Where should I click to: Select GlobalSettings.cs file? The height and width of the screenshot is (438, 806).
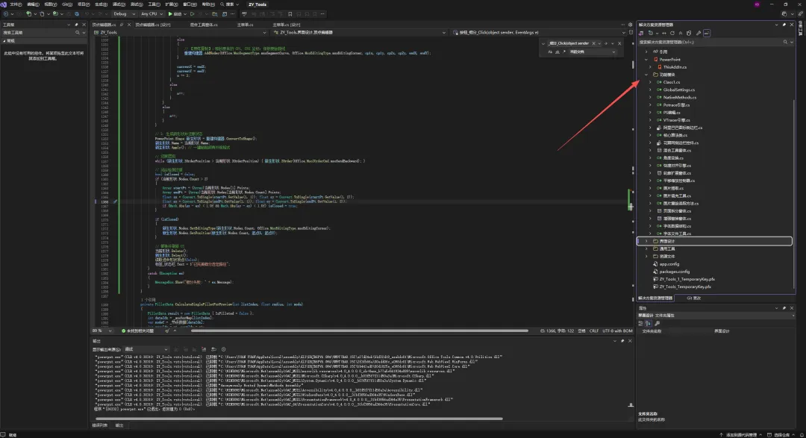(678, 90)
